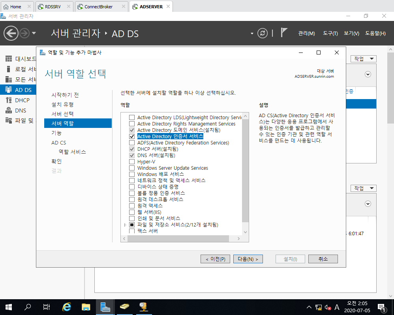Go to 확인 wizard step
The image size is (394, 315).
[x=56, y=161]
